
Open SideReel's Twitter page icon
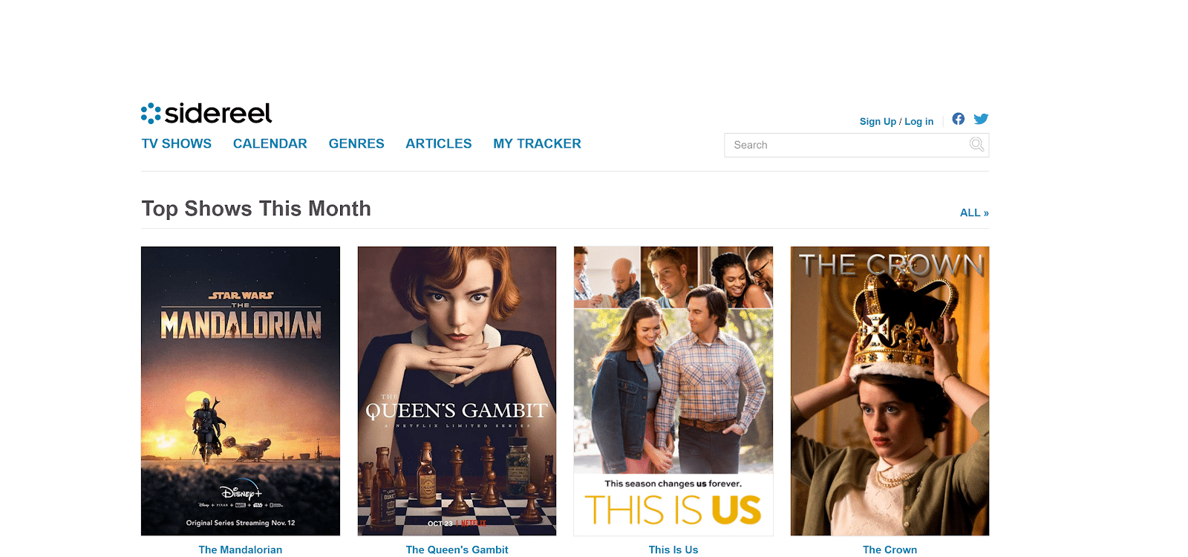[981, 119]
